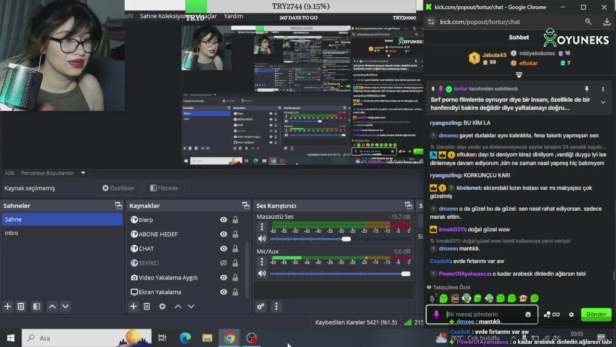Select the intro scene
The height and width of the screenshot is (347, 616).
(x=62, y=233)
